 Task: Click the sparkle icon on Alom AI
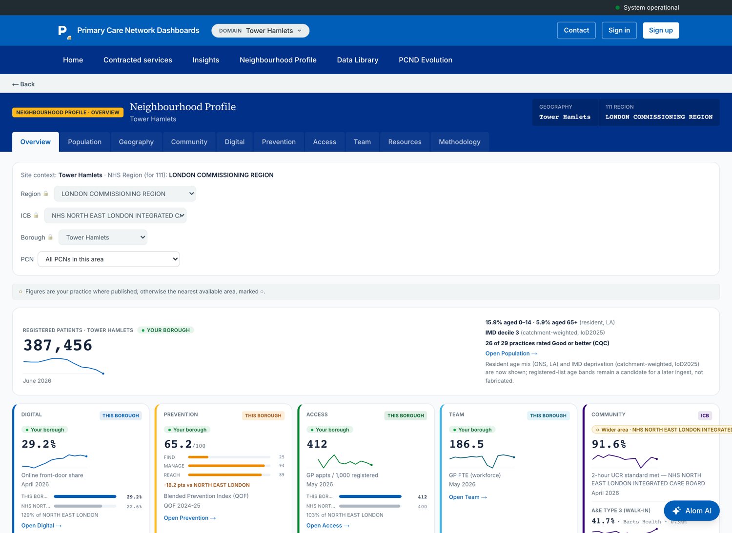pos(676,511)
